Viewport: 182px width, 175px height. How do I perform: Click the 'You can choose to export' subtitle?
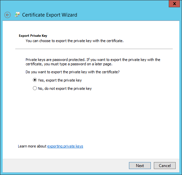75,41
